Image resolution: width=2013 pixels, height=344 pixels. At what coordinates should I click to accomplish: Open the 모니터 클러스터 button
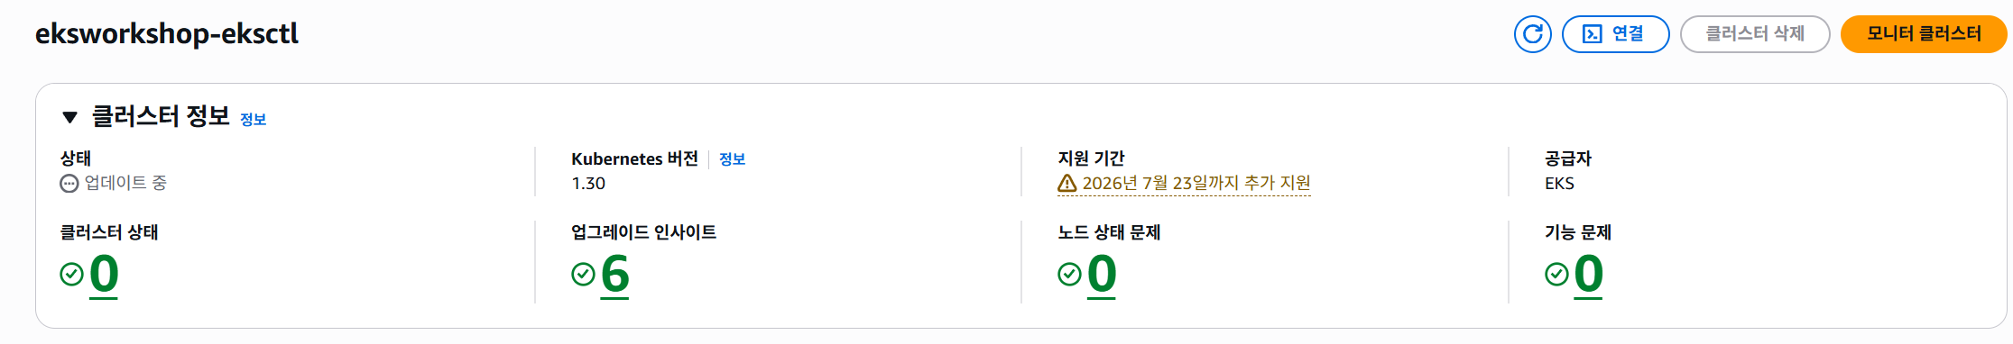[1924, 34]
